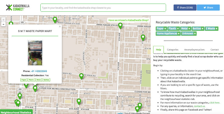Select marker beside Closed For Metro Construction label
This screenshot has height=114, width=224.
[x=35, y=89]
